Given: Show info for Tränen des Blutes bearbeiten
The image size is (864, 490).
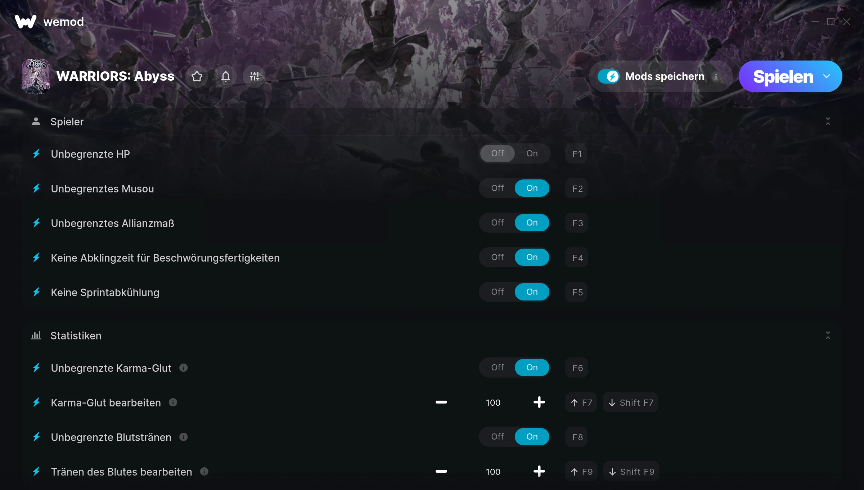Looking at the screenshot, I should point(204,472).
